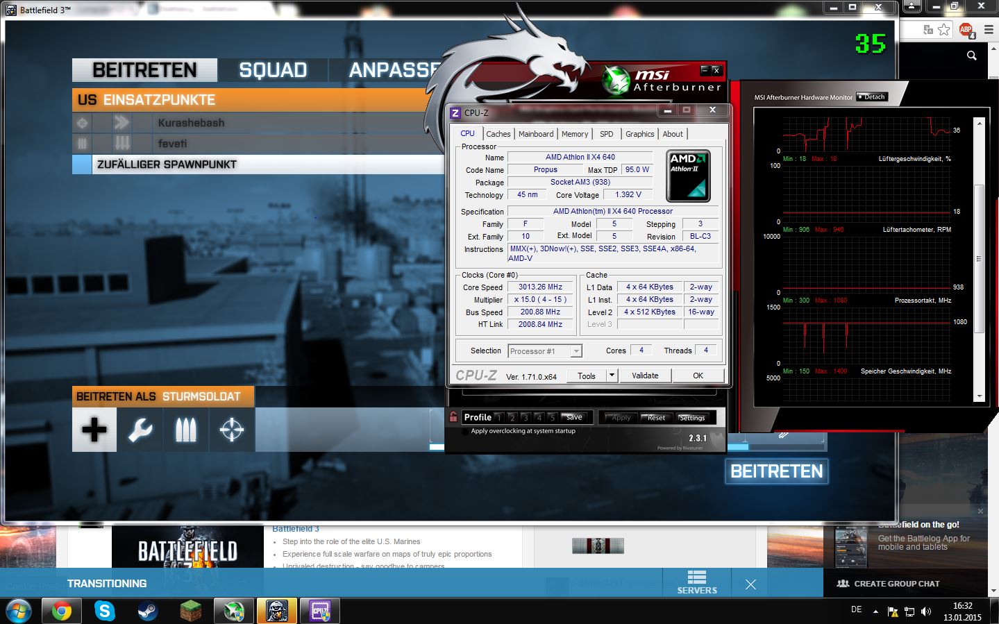Switch to CPU-Z taskbar icon
The image size is (999, 624).
pos(319,611)
